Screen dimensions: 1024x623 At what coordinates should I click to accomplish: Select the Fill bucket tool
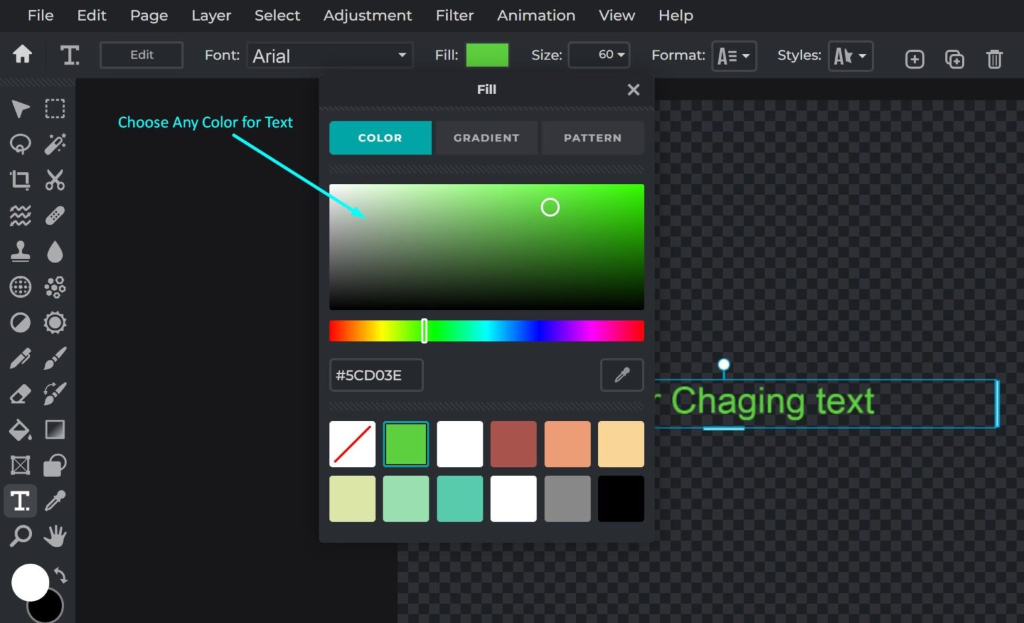coord(20,430)
